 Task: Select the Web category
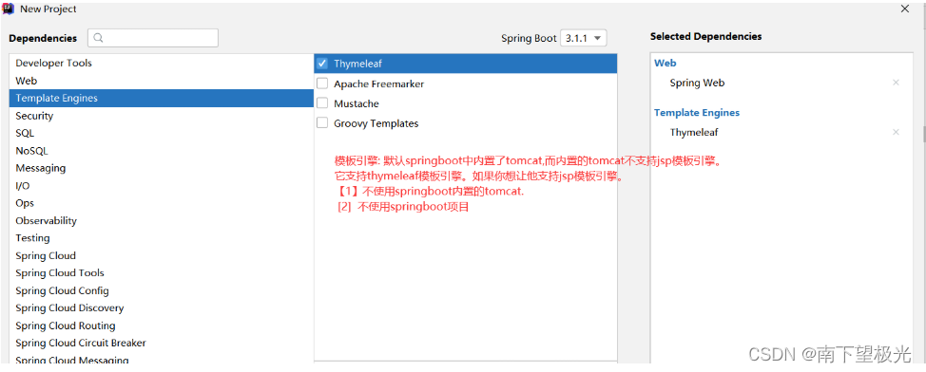162,81
